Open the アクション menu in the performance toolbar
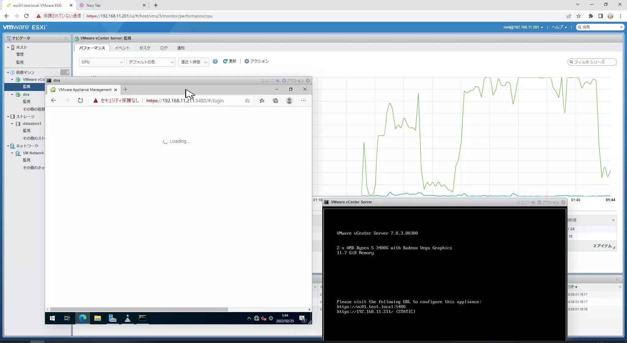Viewport: 627px width, 343px height. 257,61
